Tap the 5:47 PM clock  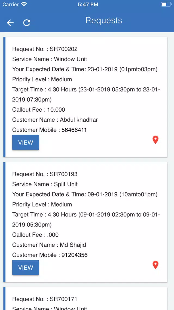click(x=88, y=5)
